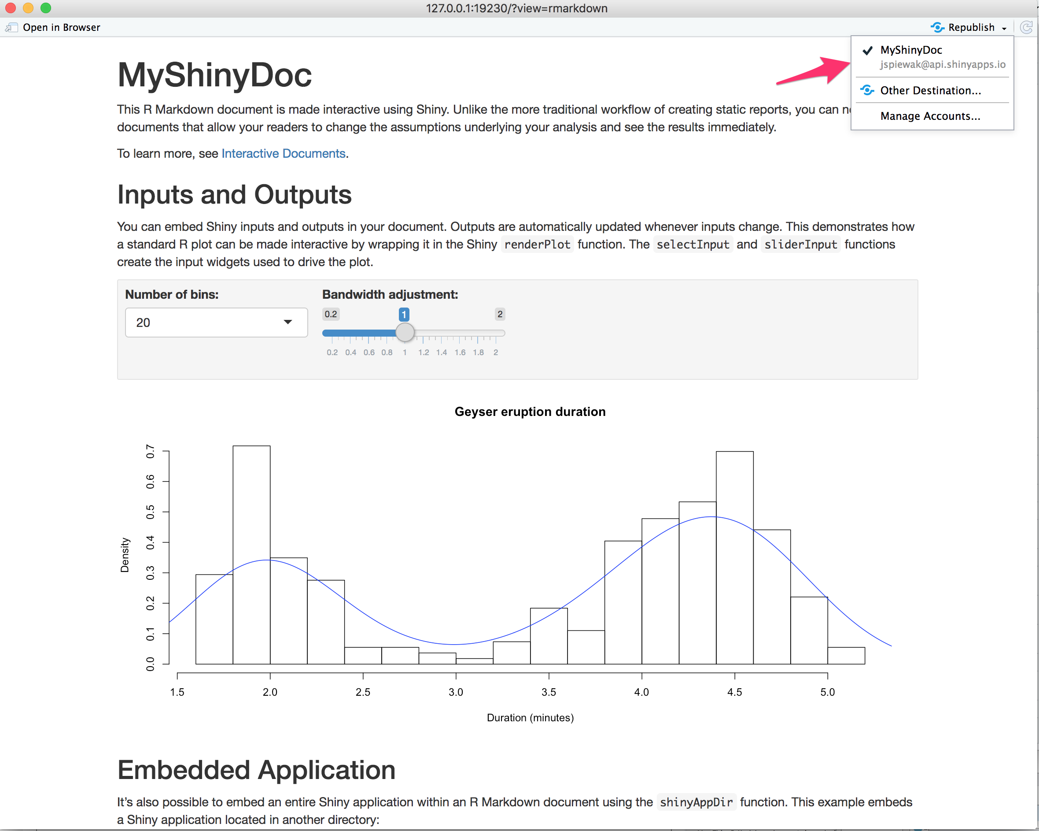This screenshot has height=831, width=1039.
Task: Click the sliderInput code text
Action: click(801, 245)
